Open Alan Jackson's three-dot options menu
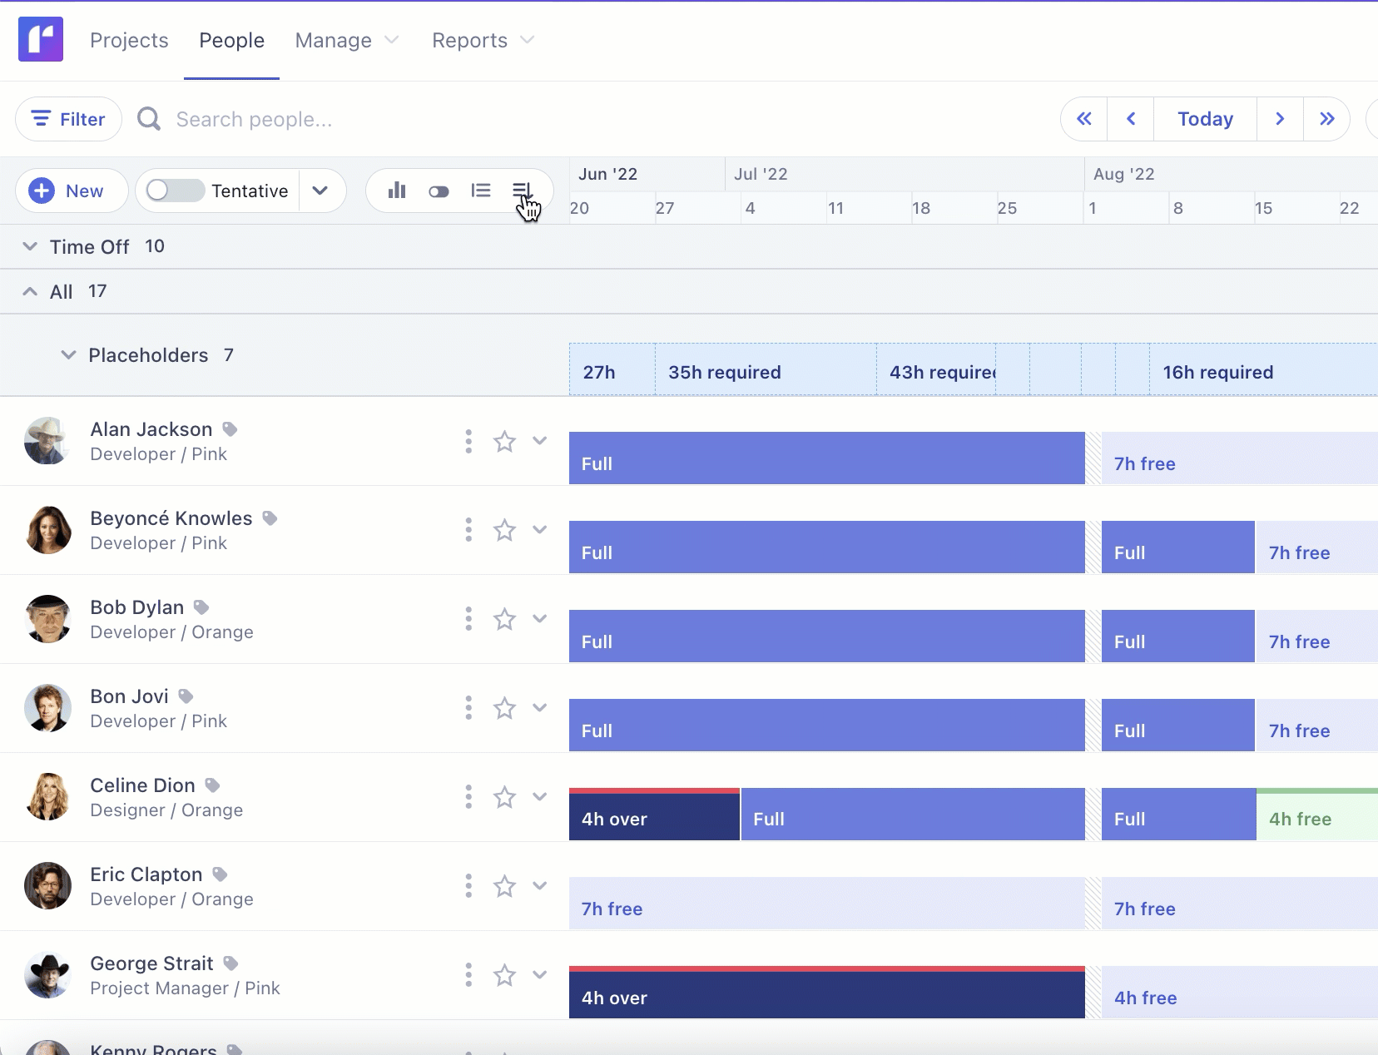This screenshot has width=1378, height=1055. click(468, 442)
